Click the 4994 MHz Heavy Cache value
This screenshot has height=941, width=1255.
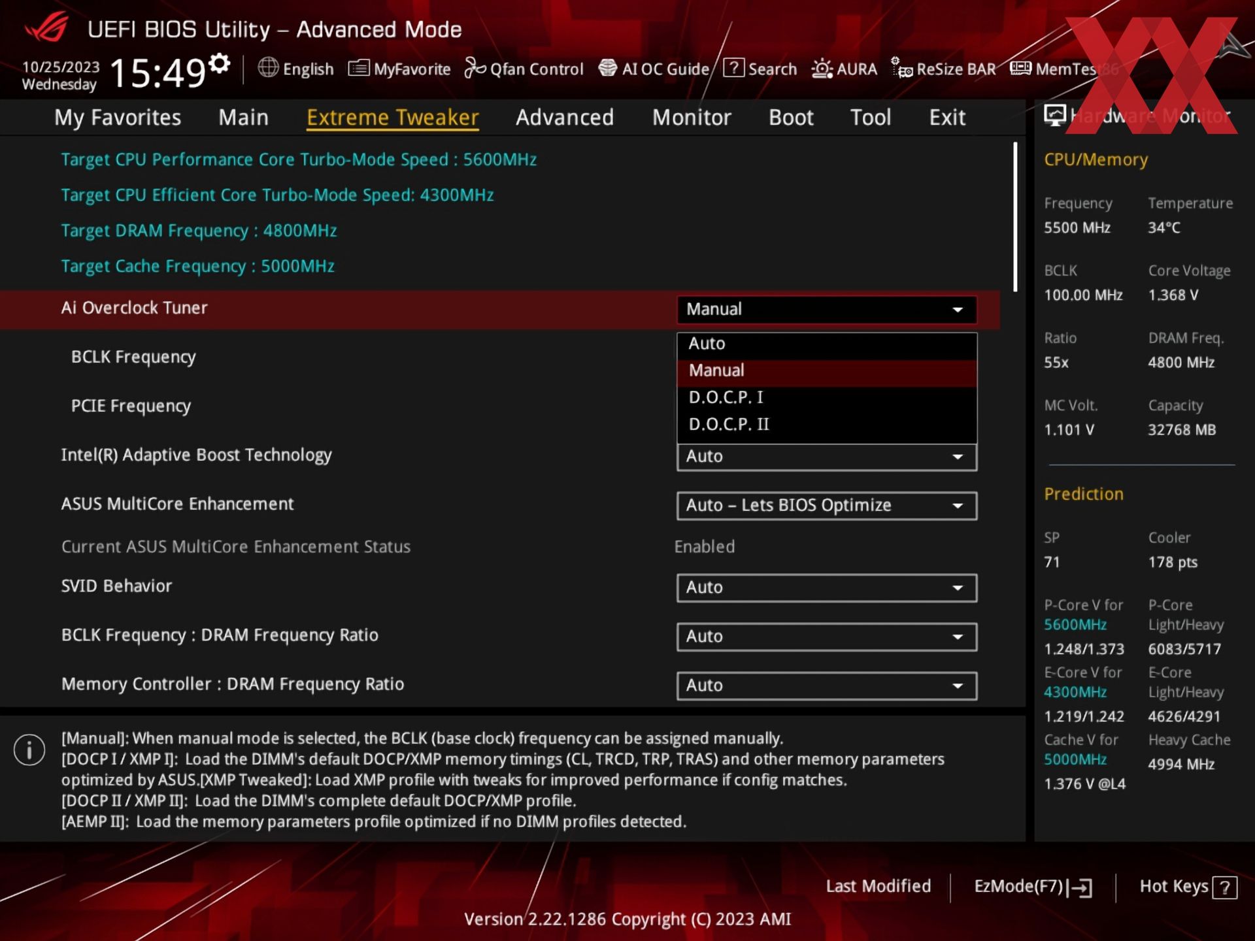tap(1181, 765)
